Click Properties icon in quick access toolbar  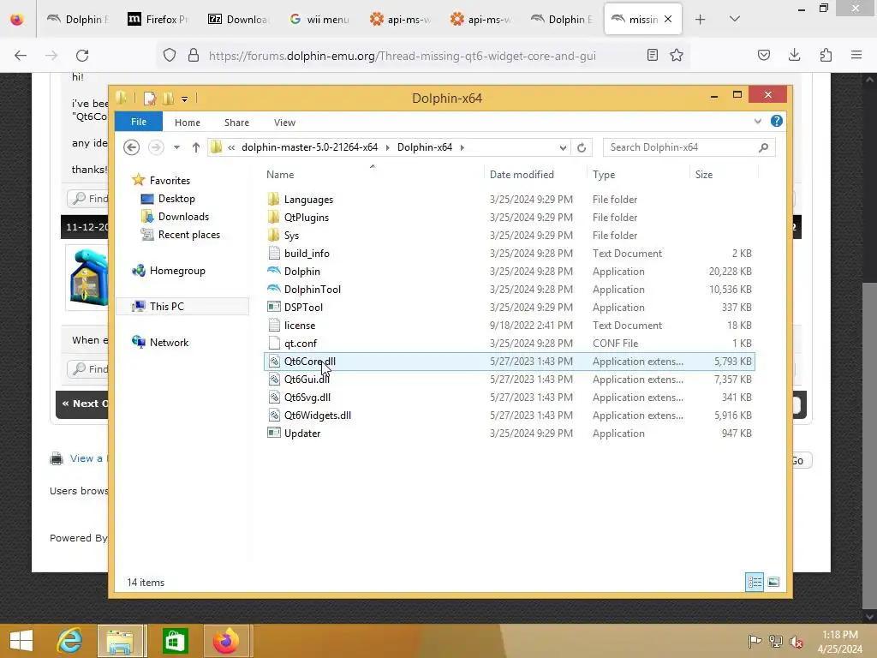coord(150,99)
